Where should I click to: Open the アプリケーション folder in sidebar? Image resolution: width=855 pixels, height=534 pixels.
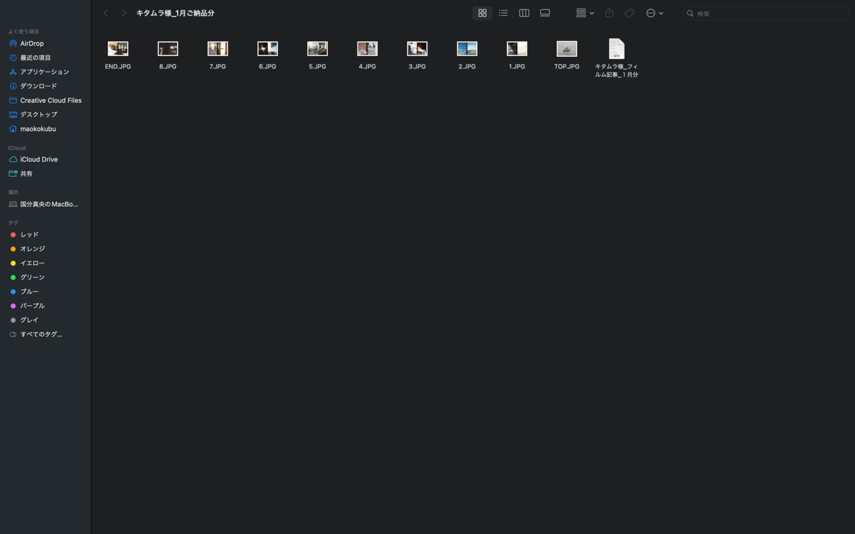pyautogui.click(x=45, y=72)
